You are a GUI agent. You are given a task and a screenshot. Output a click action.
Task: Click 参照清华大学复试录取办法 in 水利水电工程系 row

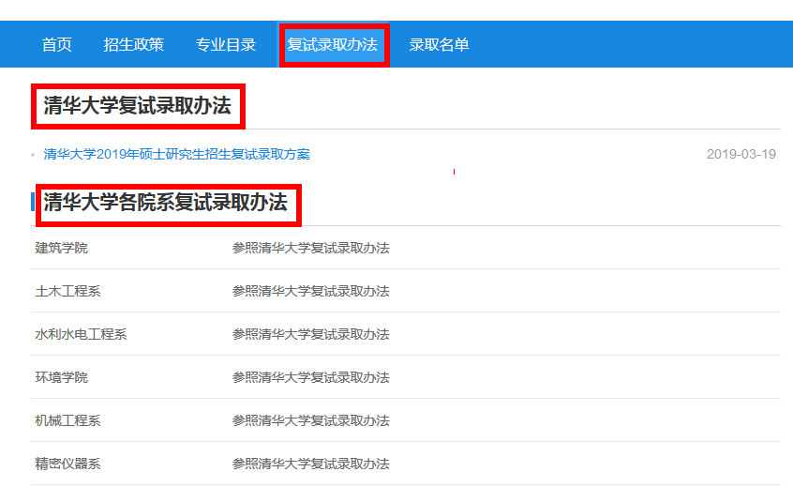pyautogui.click(x=310, y=334)
